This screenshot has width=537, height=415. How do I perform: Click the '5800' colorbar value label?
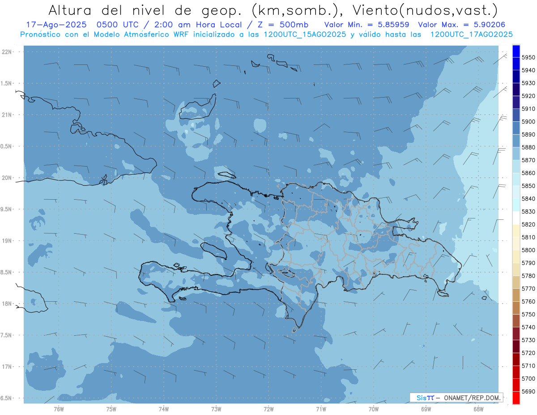tap(528, 250)
